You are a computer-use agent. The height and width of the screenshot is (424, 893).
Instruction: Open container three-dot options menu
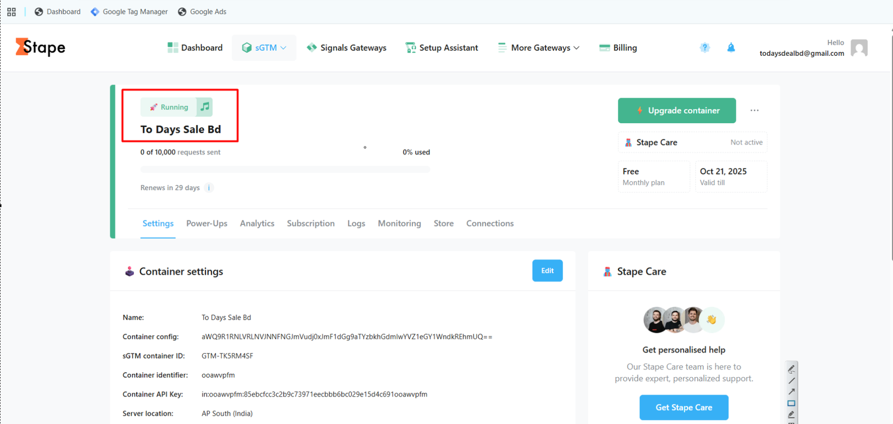point(755,110)
